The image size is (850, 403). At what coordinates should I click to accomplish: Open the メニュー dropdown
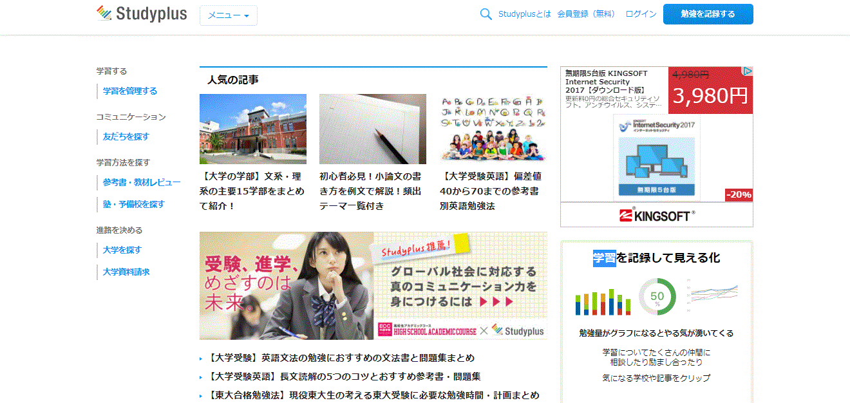point(228,15)
